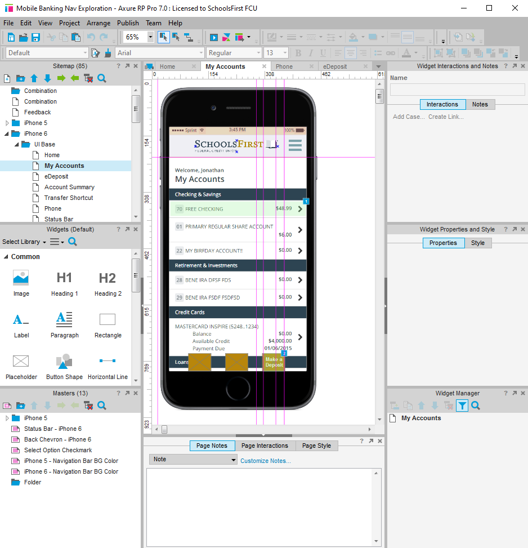The height and width of the screenshot is (548, 528).
Task: Search the widget library
Action: pyautogui.click(x=72, y=241)
